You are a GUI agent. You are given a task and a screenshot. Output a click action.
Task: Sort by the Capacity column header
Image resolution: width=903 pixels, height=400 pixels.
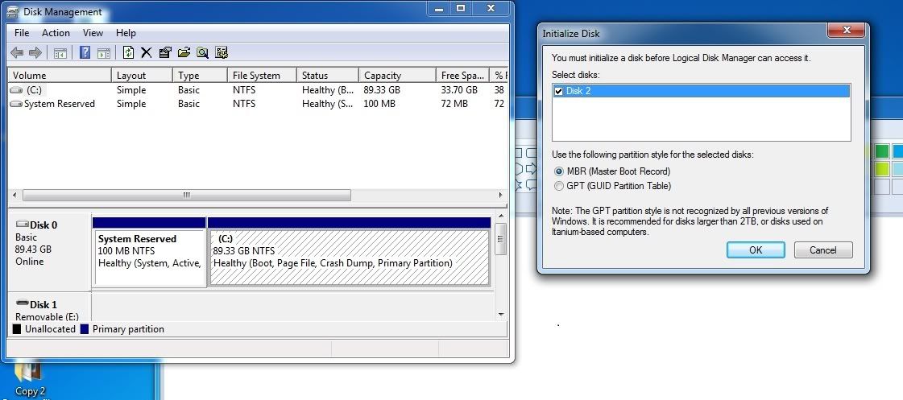[x=397, y=76]
